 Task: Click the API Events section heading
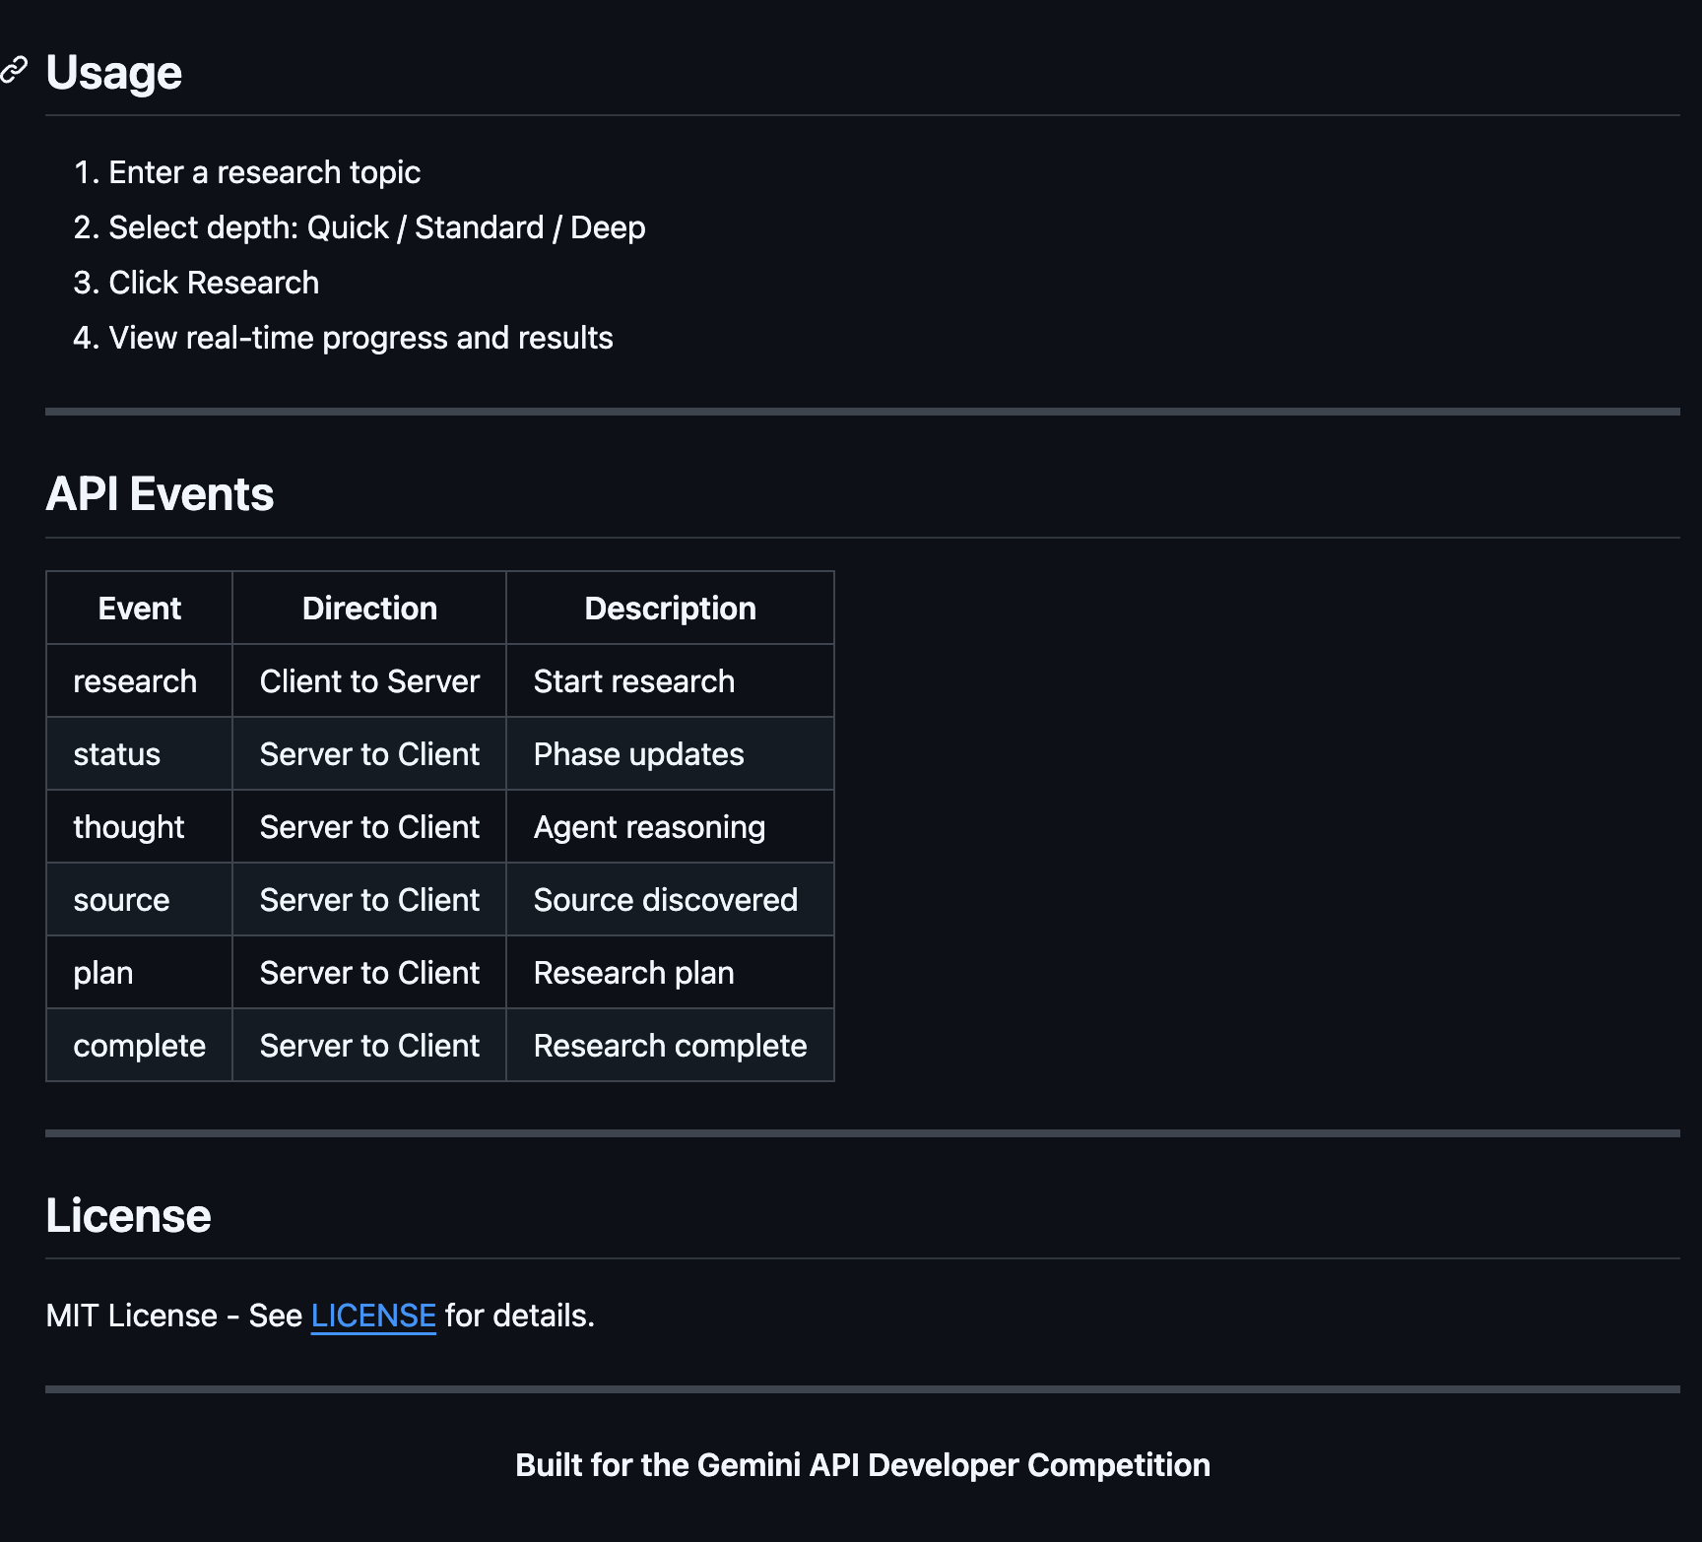point(160,494)
